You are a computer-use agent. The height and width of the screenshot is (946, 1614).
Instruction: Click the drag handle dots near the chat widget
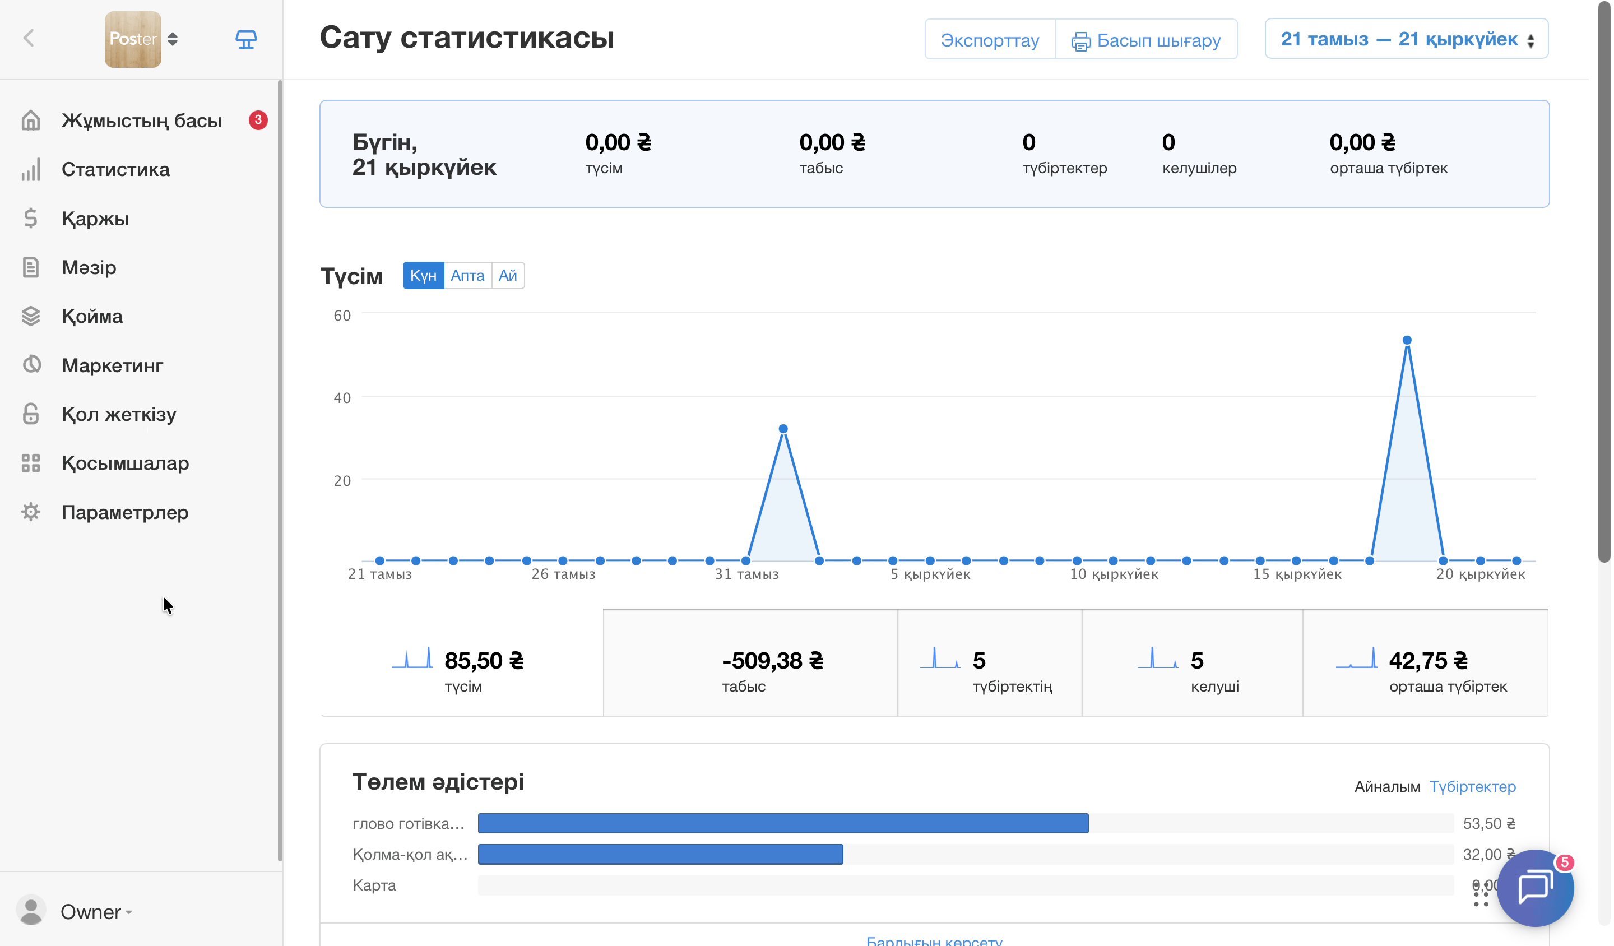coord(1480,894)
